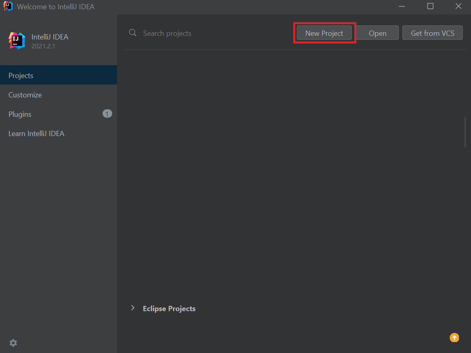Click the version number 2021.2.1
Image resolution: width=471 pixels, height=353 pixels.
tap(43, 46)
